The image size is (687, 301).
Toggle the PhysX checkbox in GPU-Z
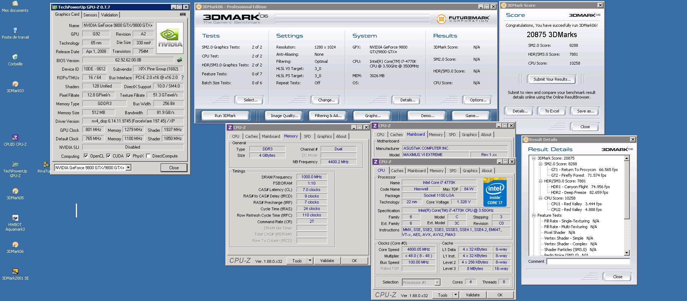click(128, 156)
